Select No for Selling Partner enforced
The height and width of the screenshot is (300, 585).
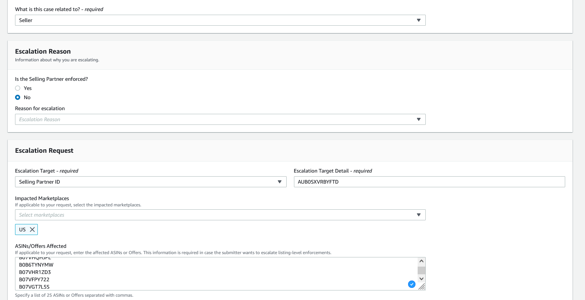[x=18, y=97]
